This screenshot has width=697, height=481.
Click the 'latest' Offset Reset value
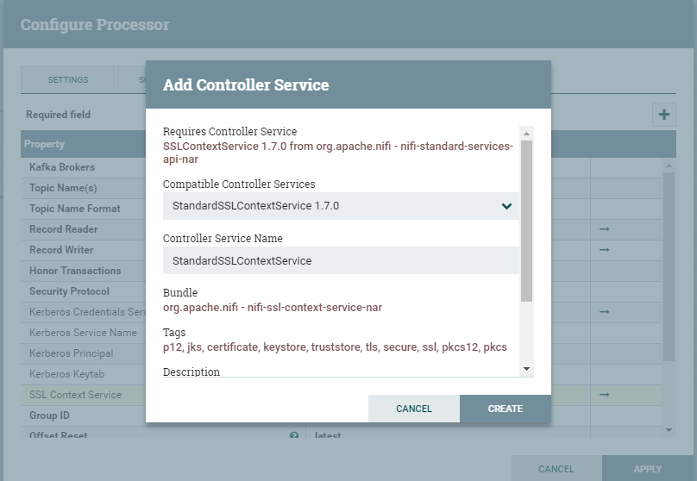point(328,435)
